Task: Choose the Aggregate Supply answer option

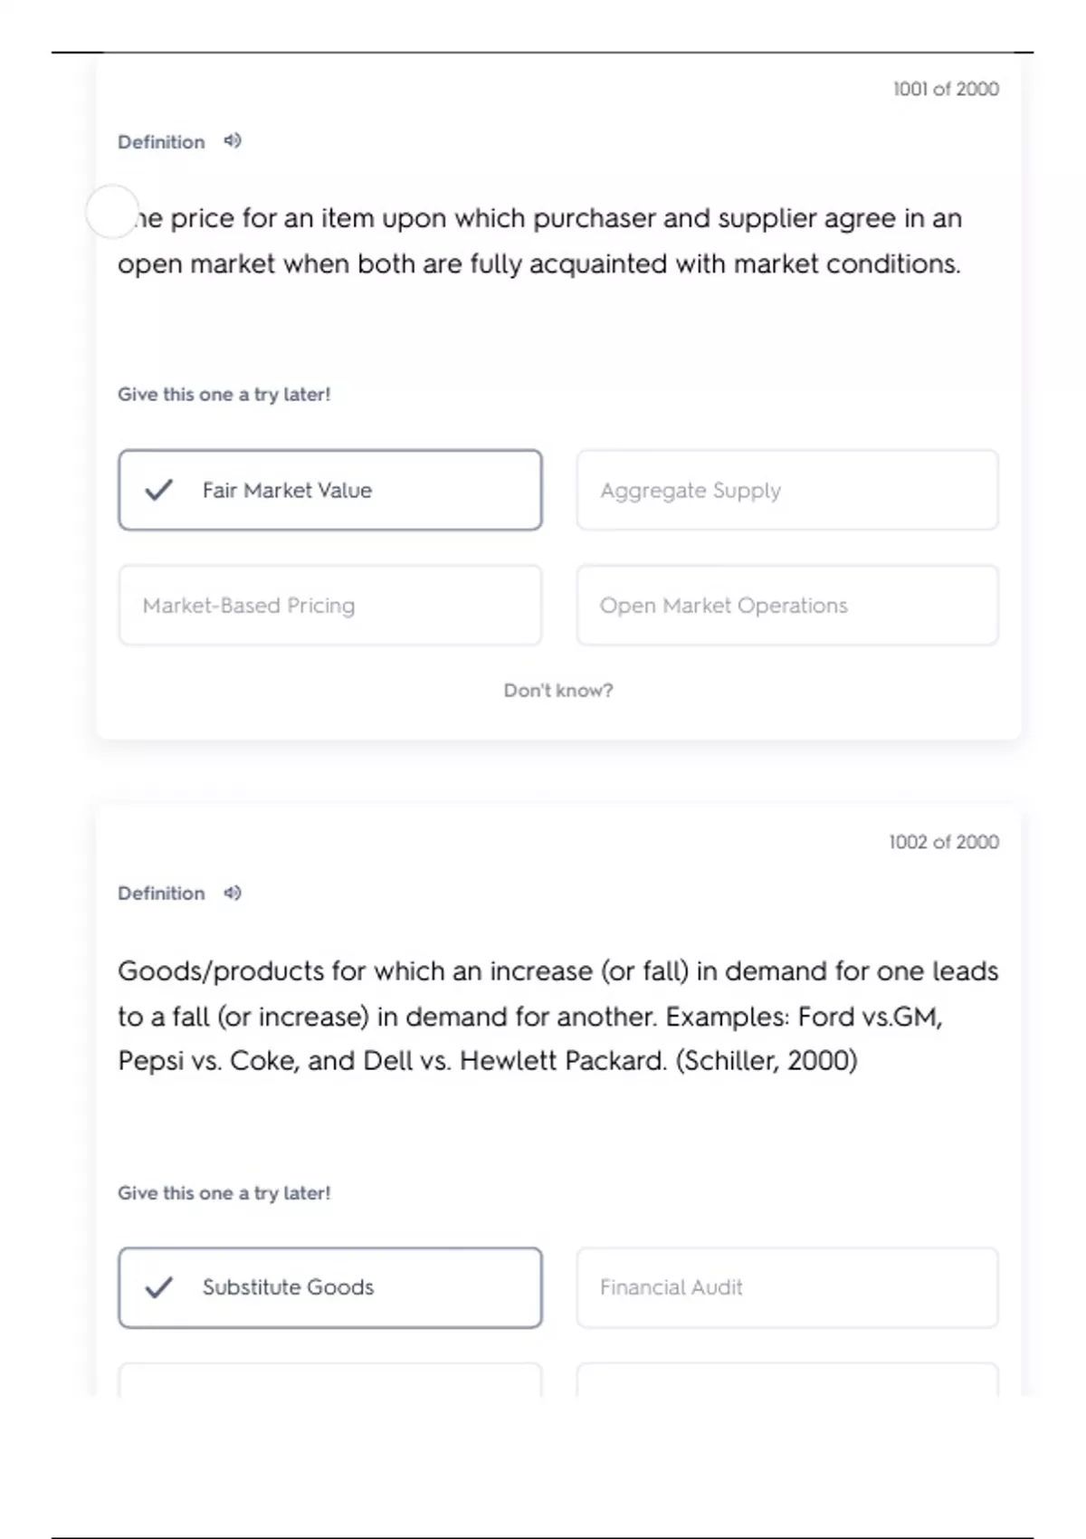Action: (787, 491)
